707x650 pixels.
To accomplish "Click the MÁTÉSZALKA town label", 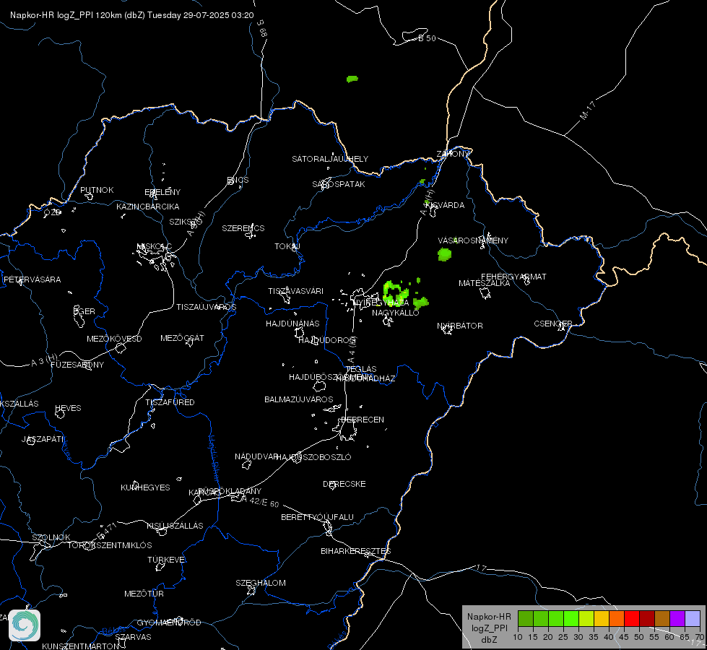I will click(485, 283).
